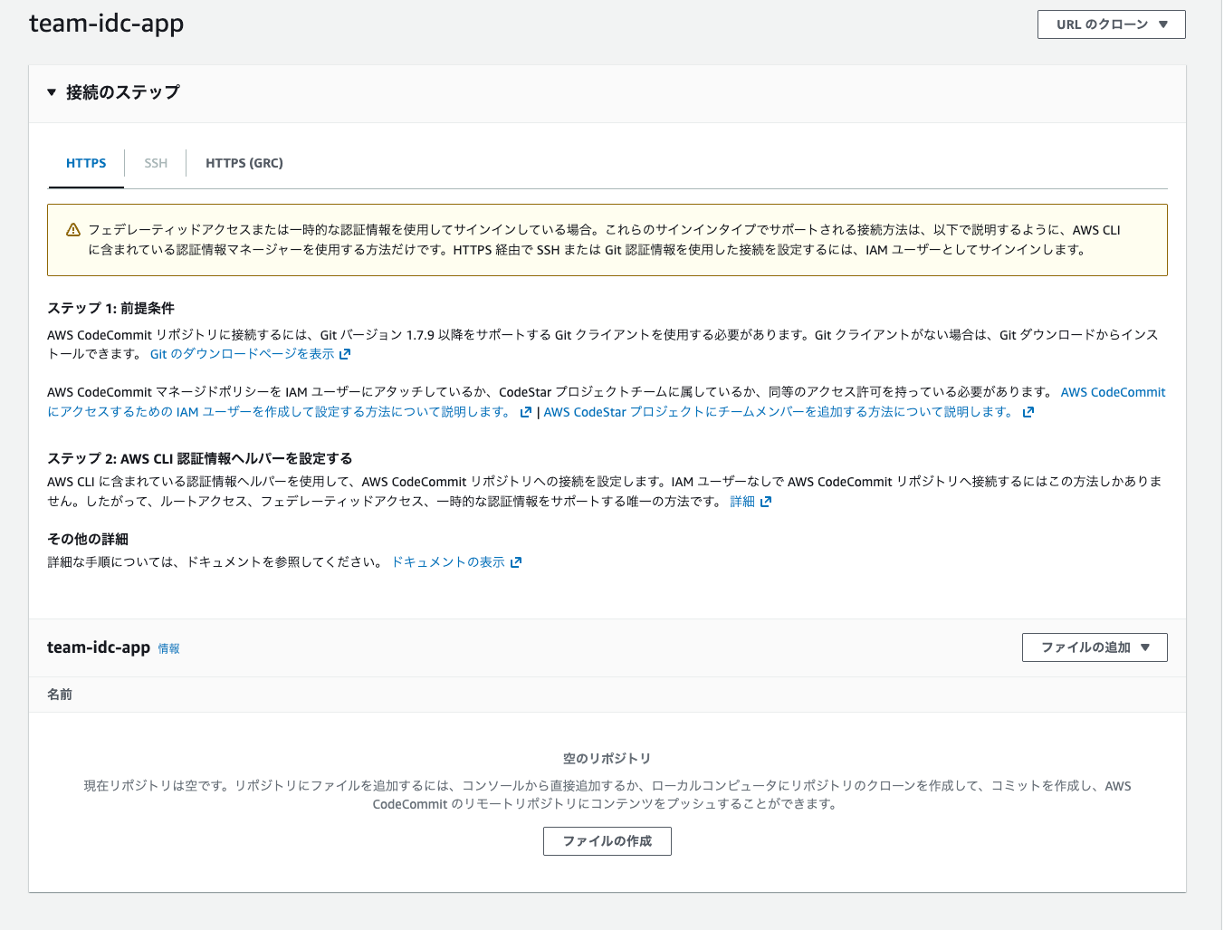Open the ファイルの追加 dropdown menu
The height and width of the screenshot is (930, 1224).
click(1094, 647)
